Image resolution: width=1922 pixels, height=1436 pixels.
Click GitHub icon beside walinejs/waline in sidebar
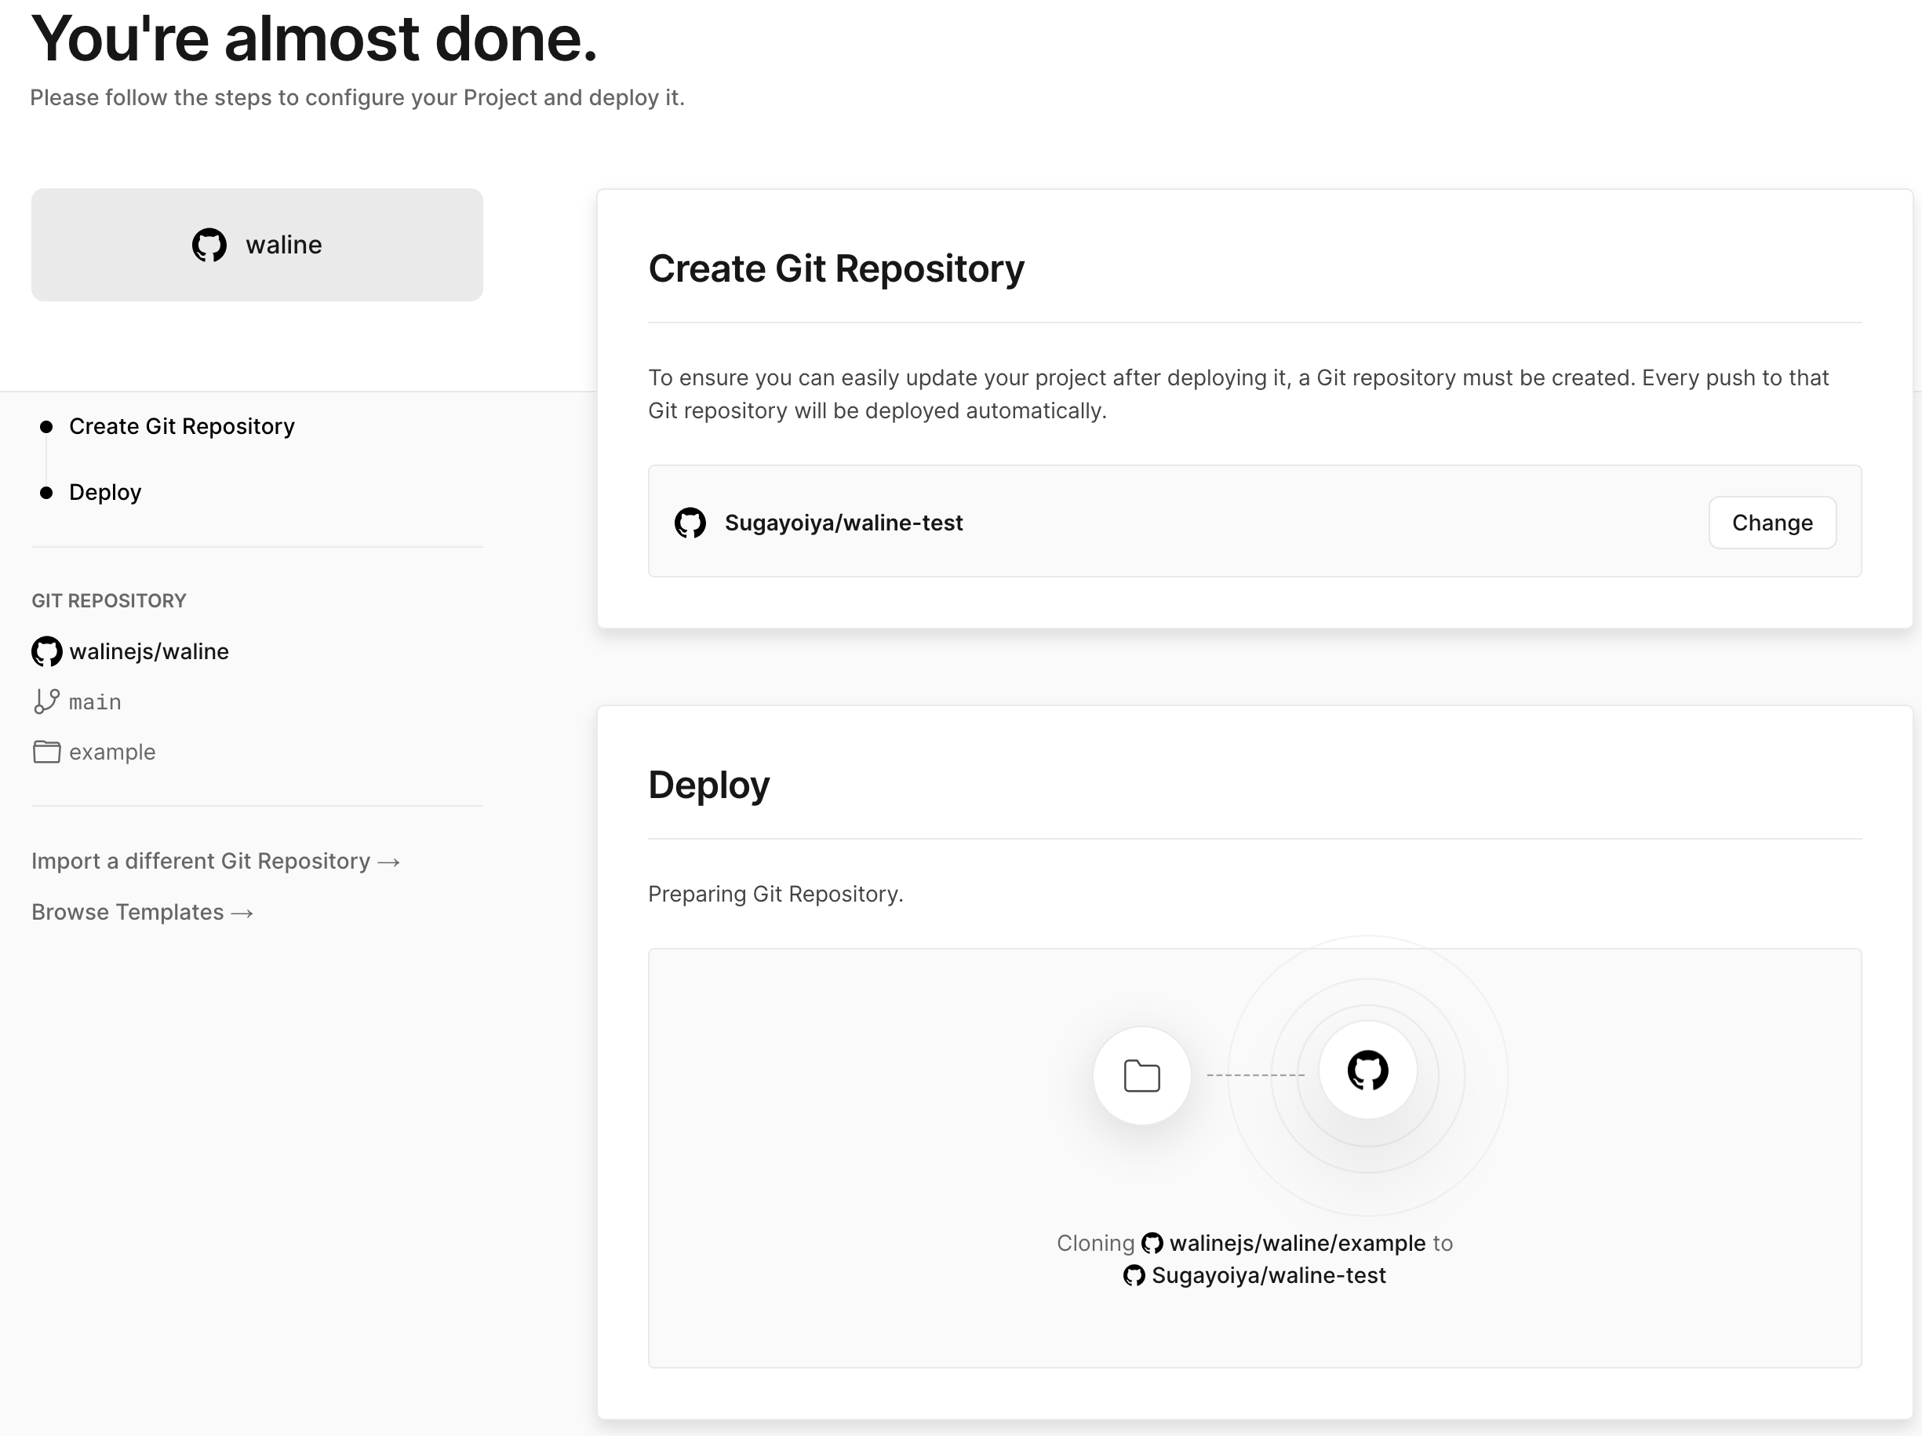[x=47, y=651]
